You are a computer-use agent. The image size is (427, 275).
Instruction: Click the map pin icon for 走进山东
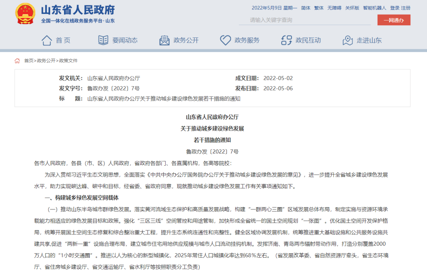(348, 41)
